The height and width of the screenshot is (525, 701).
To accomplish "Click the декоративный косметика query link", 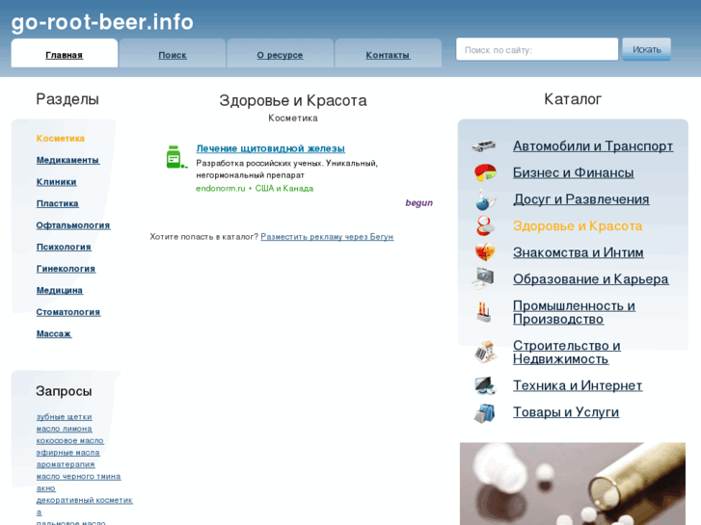I will pos(84,506).
